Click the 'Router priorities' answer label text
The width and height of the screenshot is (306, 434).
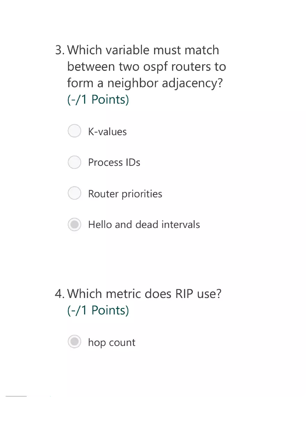[x=125, y=194]
